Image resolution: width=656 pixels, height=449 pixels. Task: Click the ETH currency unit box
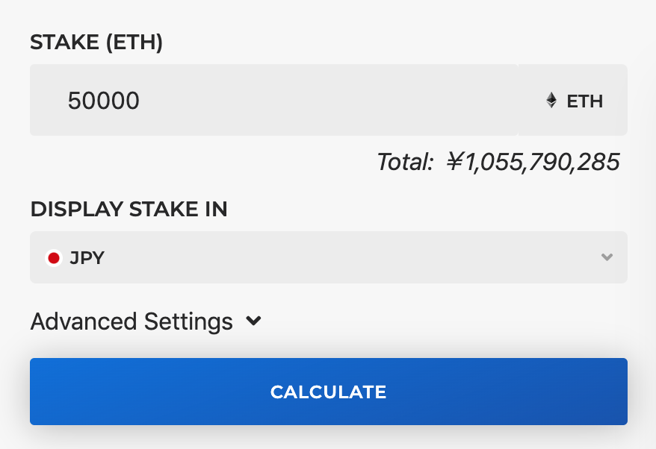tap(573, 100)
